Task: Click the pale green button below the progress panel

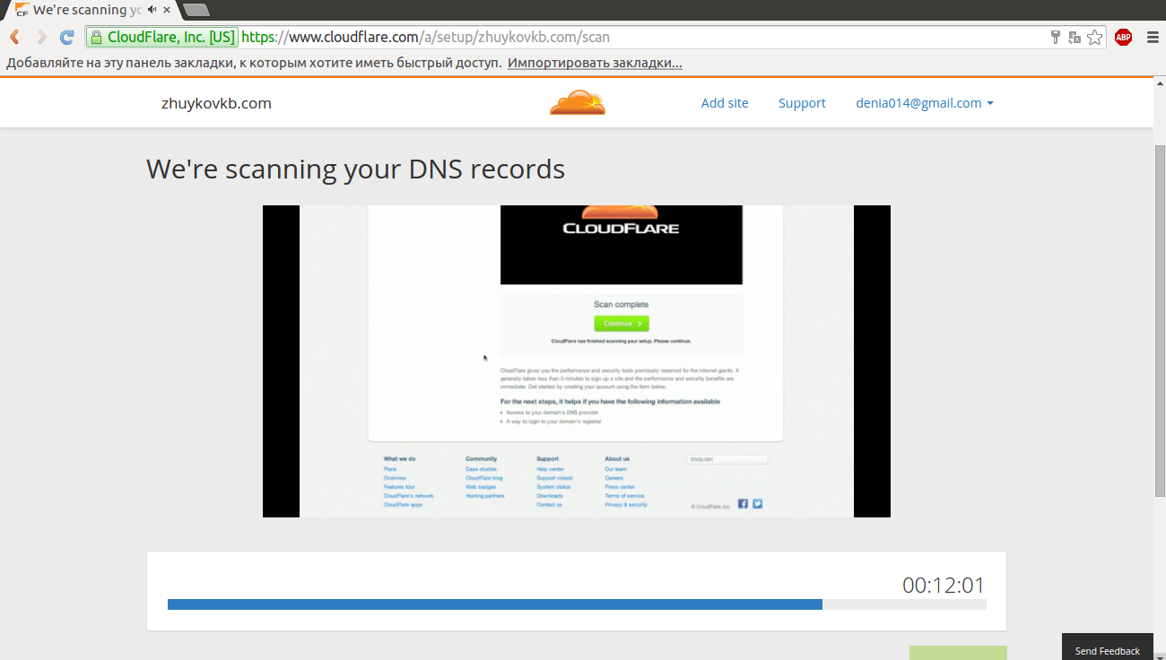Action: [x=958, y=653]
